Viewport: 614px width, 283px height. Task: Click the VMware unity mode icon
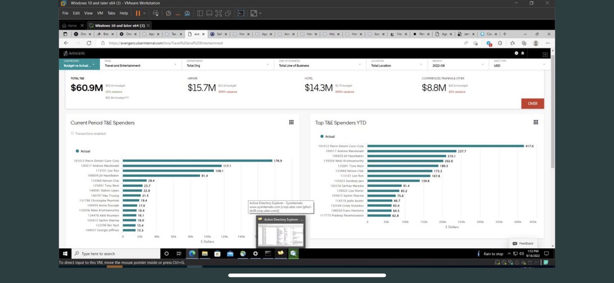pyautogui.click(x=228, y=13)
